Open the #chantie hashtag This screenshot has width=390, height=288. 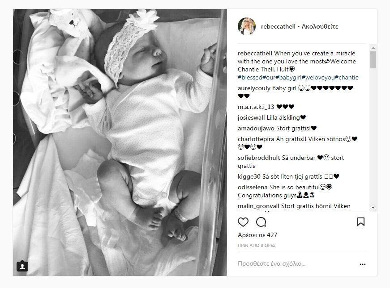pos(347,77)
